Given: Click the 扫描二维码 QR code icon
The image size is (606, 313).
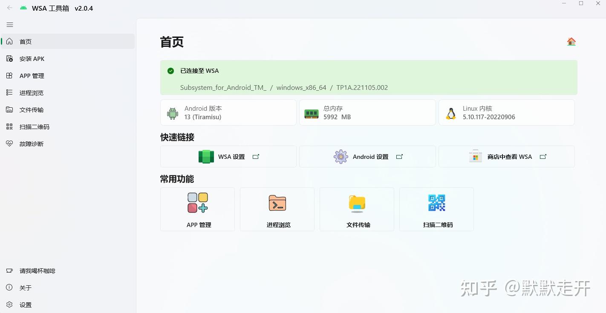Looking at the screenshot, I should click(x=437, y=203).
